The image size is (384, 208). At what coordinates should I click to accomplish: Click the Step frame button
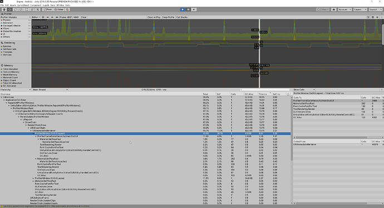194,9
